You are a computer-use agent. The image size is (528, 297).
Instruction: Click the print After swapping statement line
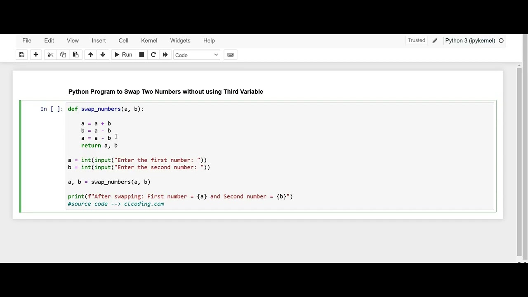(180, 197)
